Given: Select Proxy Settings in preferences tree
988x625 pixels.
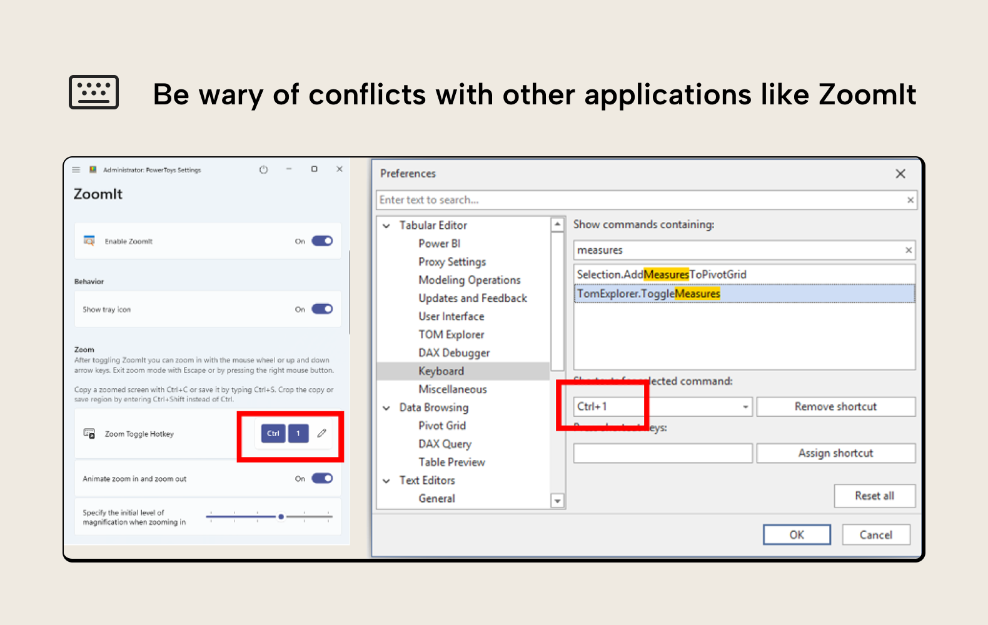Looking at the screenshot, I should click(x=452, y=261).
